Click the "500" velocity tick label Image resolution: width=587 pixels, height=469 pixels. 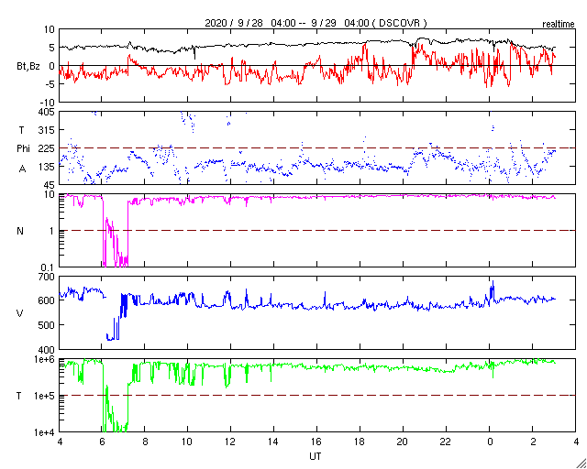click(47, 325)
